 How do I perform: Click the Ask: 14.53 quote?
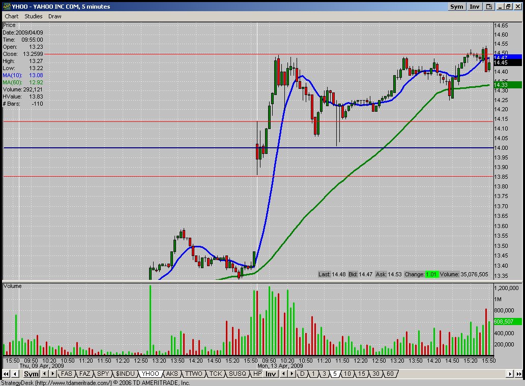[388, 274]
